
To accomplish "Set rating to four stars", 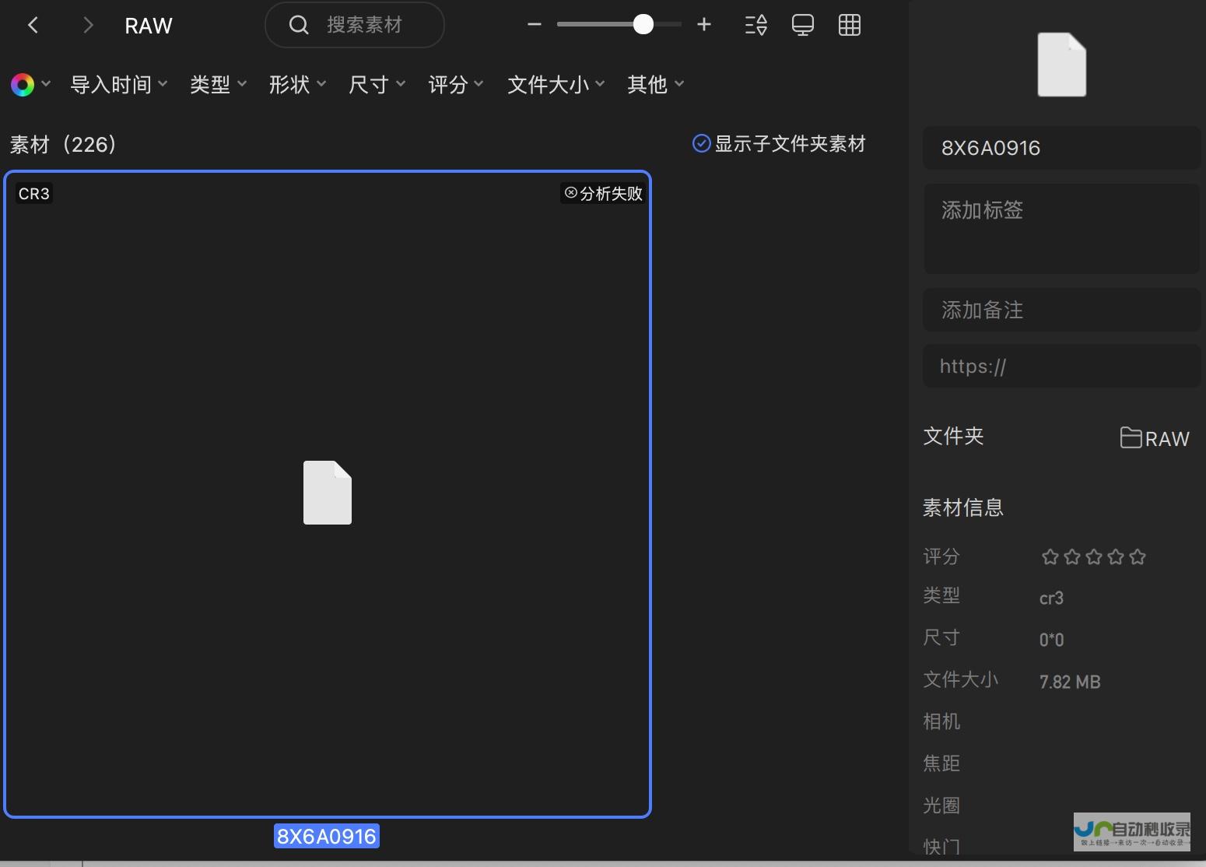I will [x=1116, y=556].
